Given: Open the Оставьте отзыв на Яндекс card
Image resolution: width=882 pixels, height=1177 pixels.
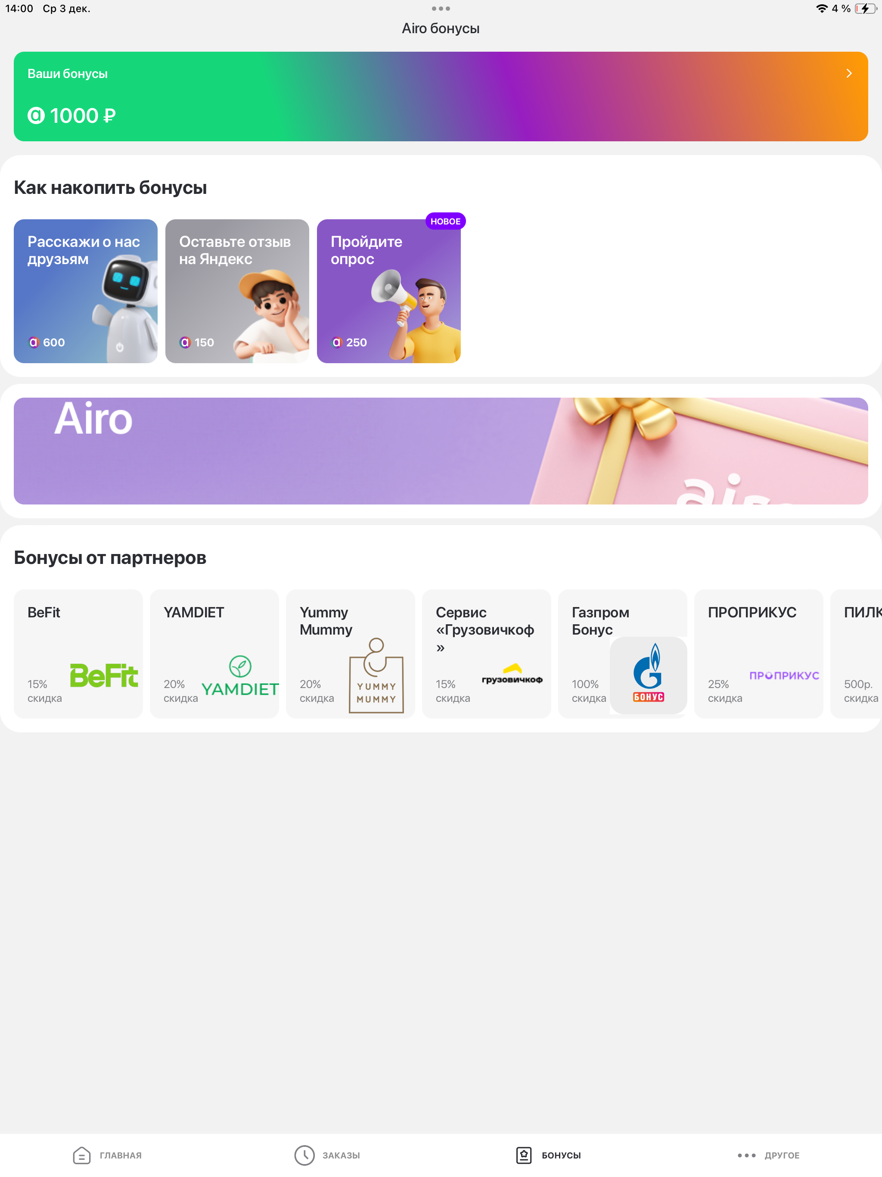Looking at the screenshot, I should [x=237, y=291].
